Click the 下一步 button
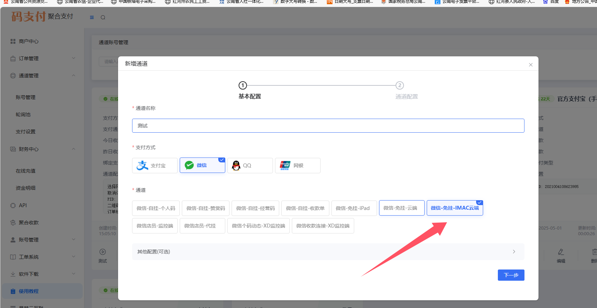The width and height of the screenshot is (597, 308). tap(511, 275)
